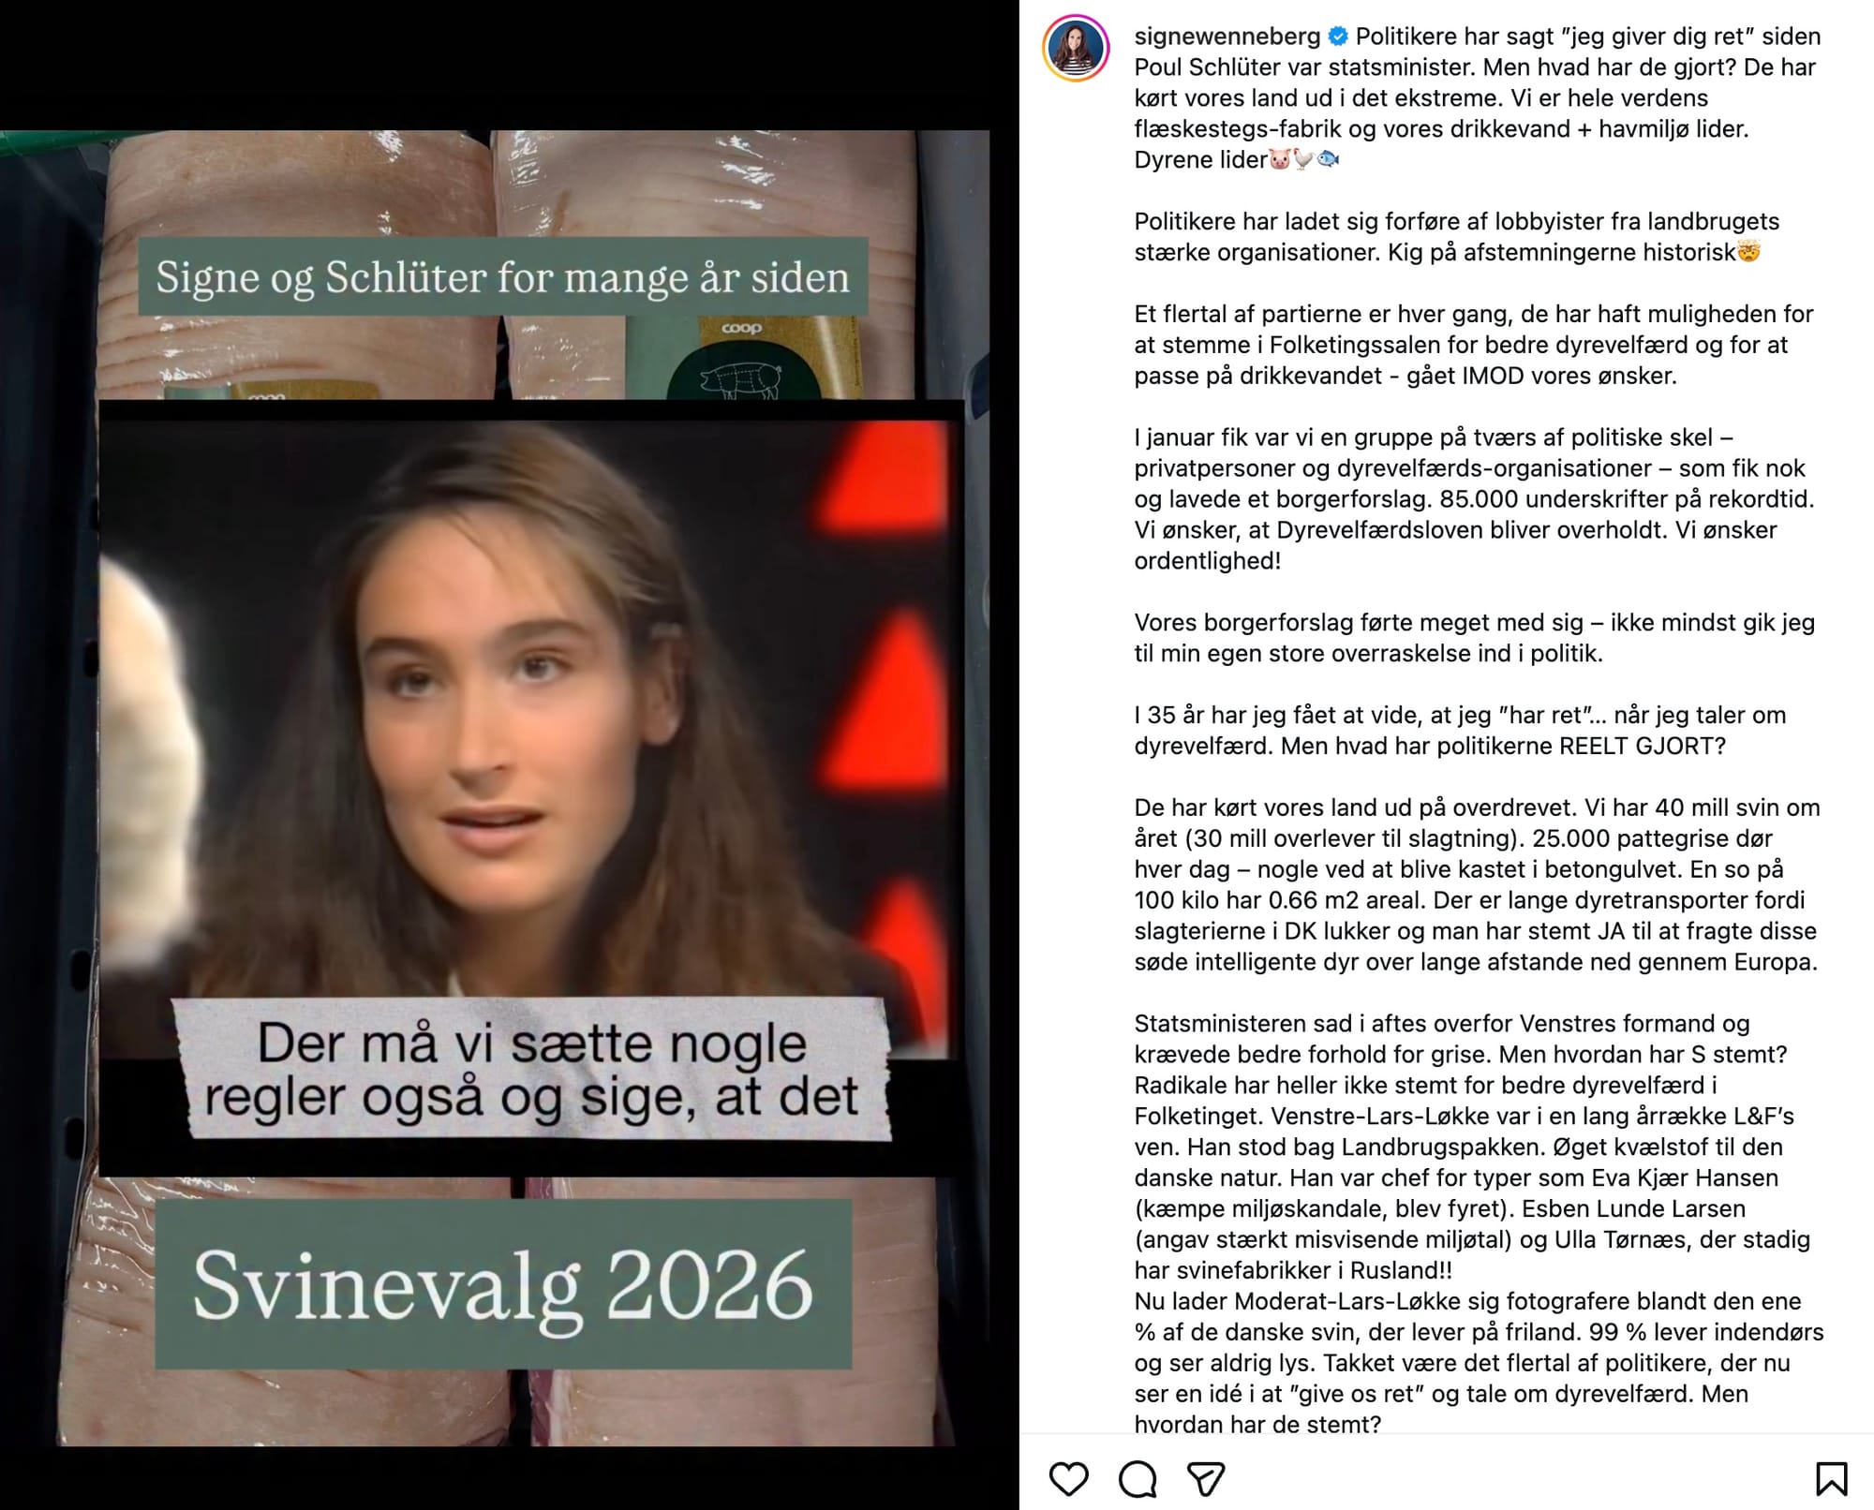Click the coop label on the meat package
Image resolution: width=1874 pixels, height=1510 pixels.
point(742,329)
